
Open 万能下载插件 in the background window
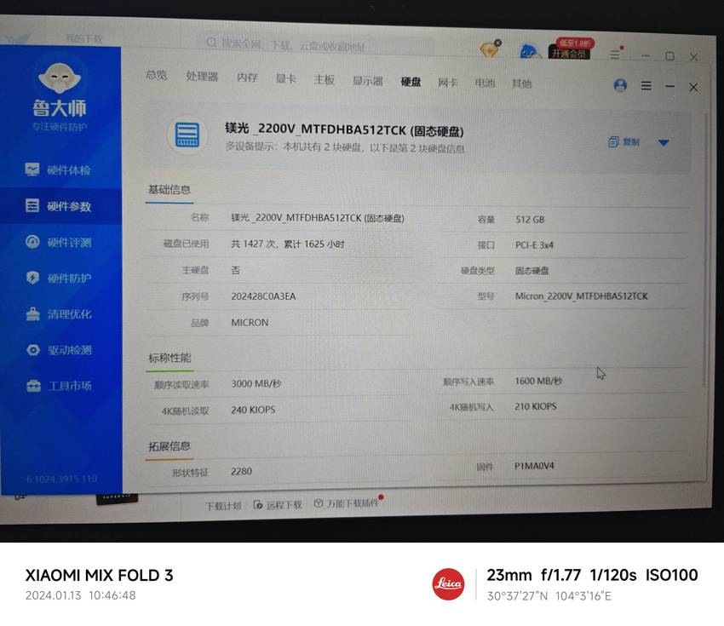tap(348, 503)
